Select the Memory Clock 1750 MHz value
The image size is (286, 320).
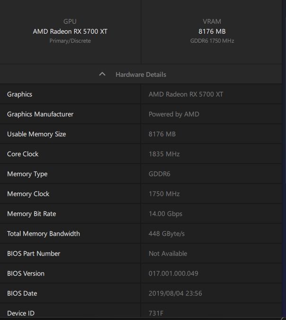click(x=164, y=194)
